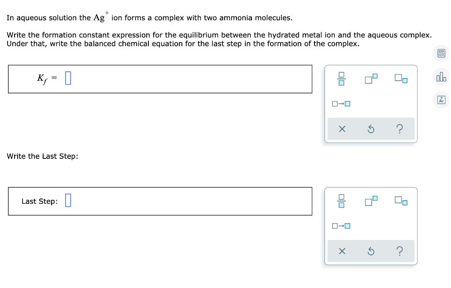Click the blue entry box after Kf

[x=68, y=78]
